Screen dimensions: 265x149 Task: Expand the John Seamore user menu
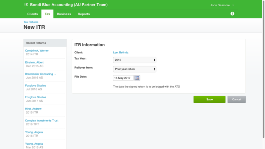pyautogui.click(x=222, y=5)
